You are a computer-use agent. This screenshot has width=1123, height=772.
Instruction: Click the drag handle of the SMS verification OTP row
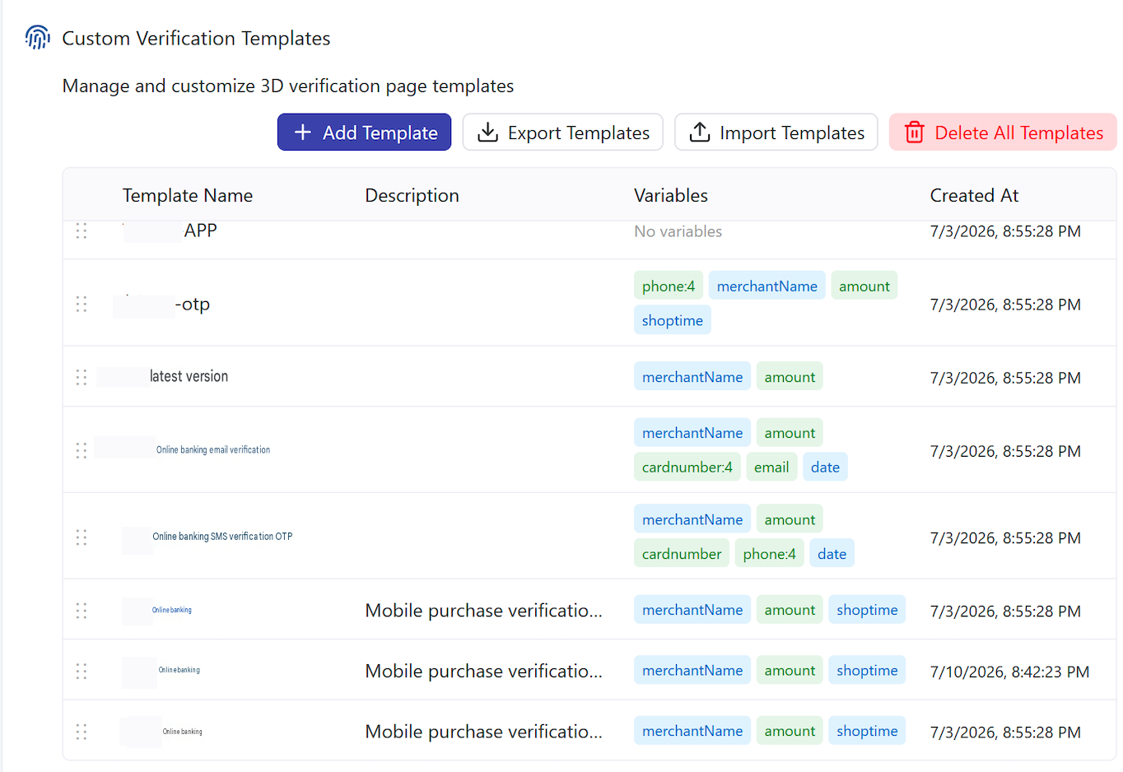point(82,537)
